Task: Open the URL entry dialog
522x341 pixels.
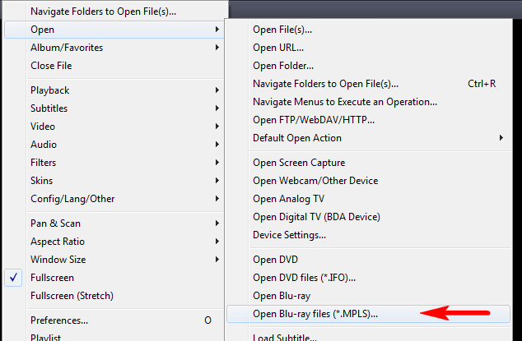Action: pos(368,48)
